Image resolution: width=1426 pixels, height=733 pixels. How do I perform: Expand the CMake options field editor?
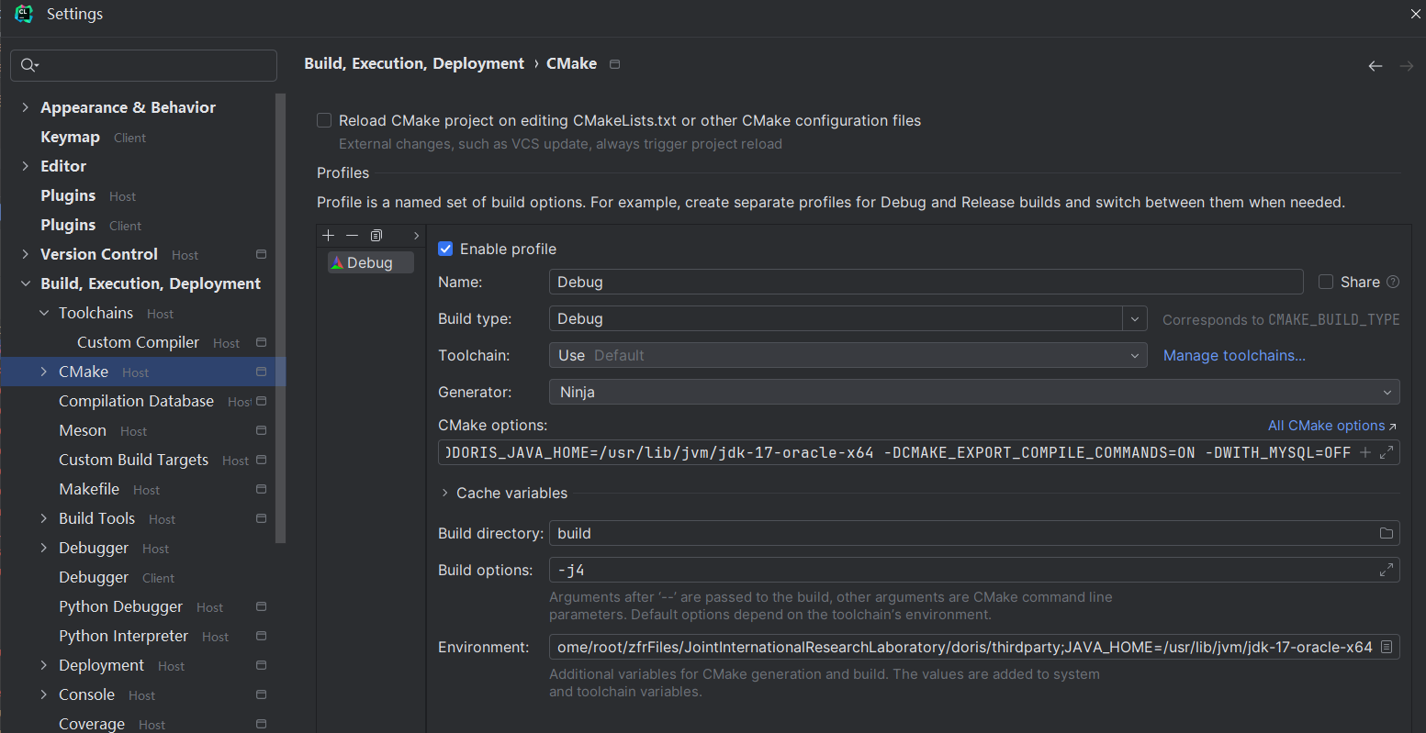1387,452
